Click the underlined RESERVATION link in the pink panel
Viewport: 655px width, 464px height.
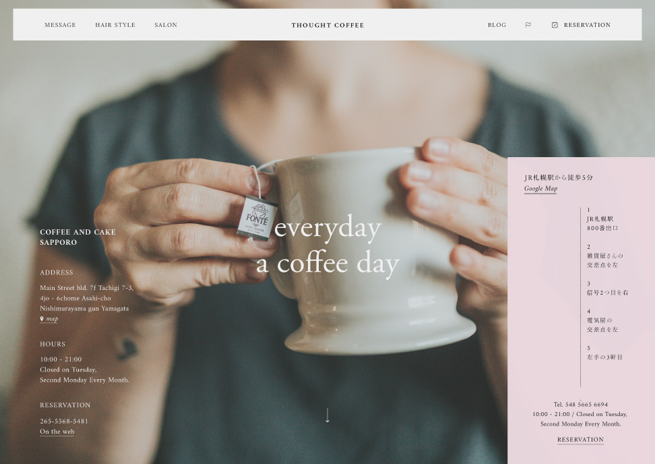tap(581, 440)
